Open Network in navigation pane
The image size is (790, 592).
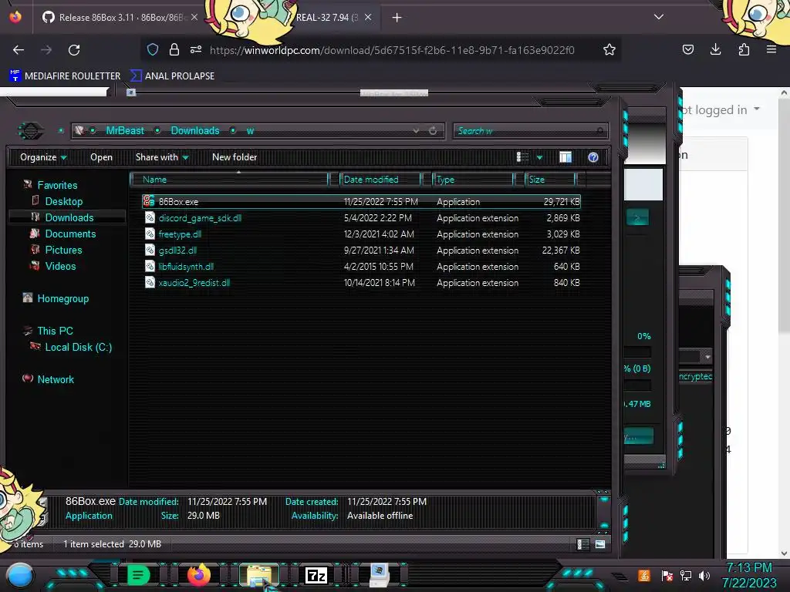pos(56,379)
